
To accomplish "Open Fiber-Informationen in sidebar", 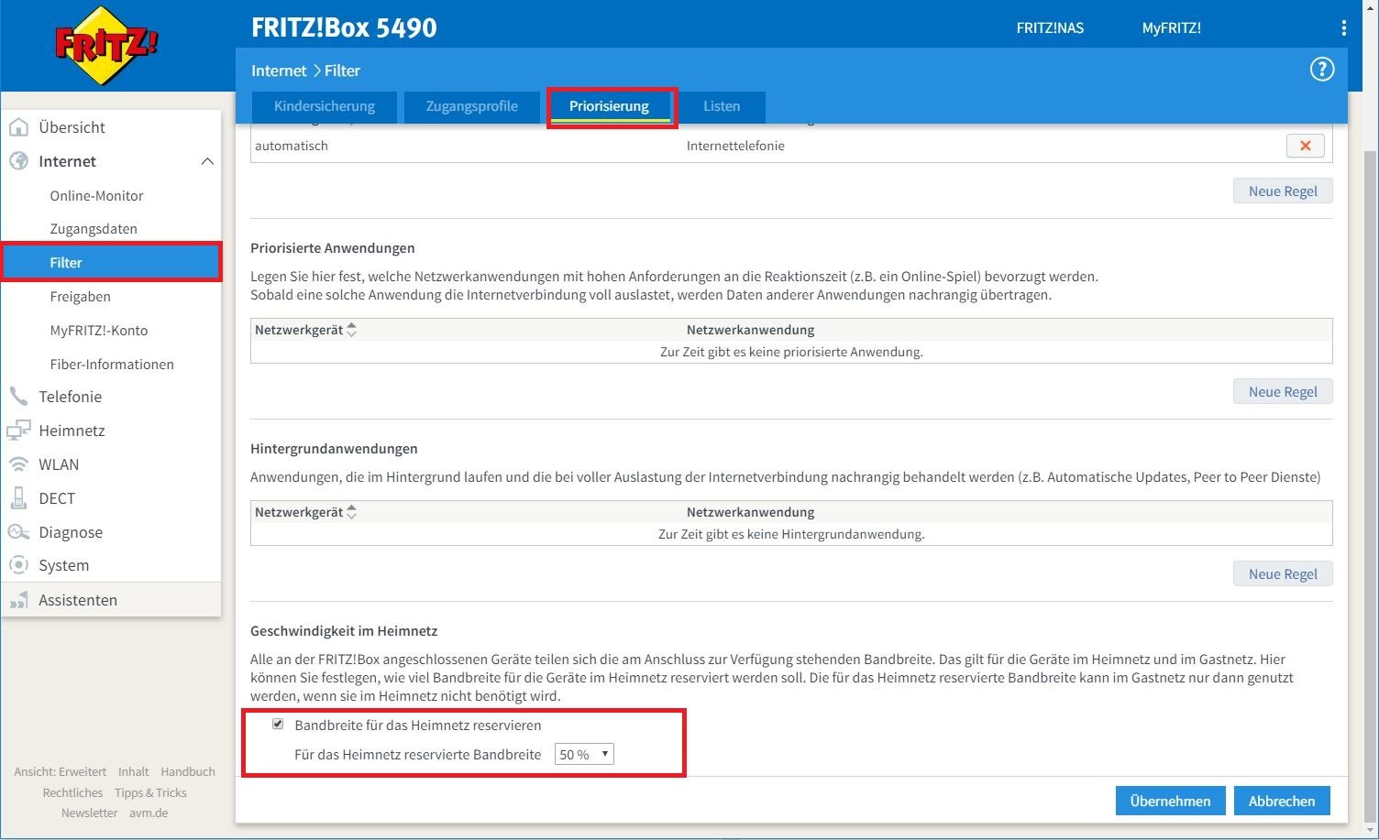I will click(112, 365).
